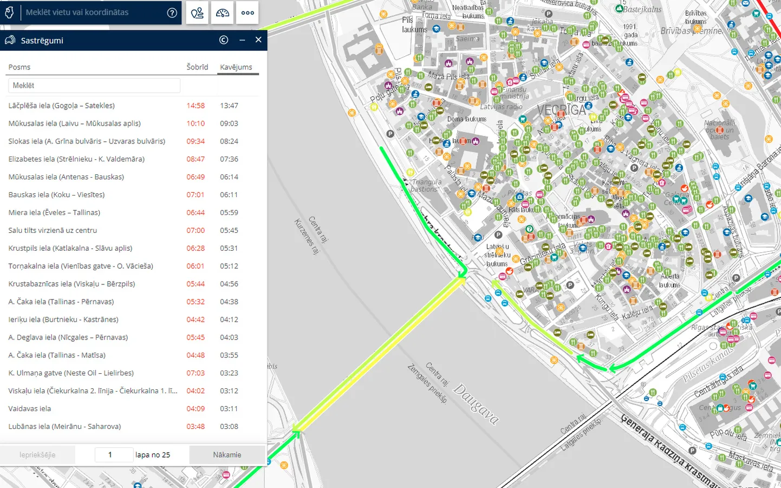Open the more options ellipsis button

click(248, 12)
